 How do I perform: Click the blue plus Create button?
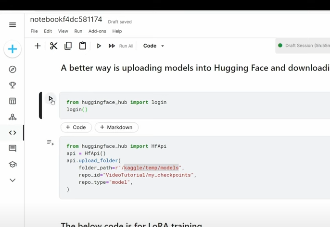[x=13, y=49]
